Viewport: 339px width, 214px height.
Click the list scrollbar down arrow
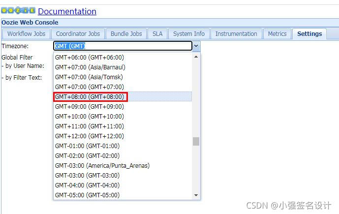196,195
